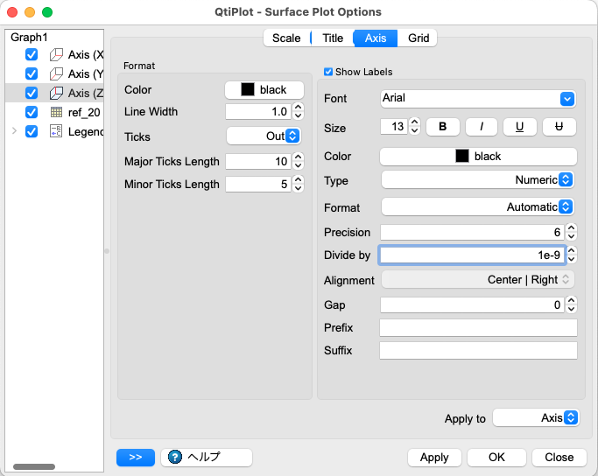The image size is (598, 476).
Task: Click the tree panel horizontal scrollbar
Action: (34, 467)
